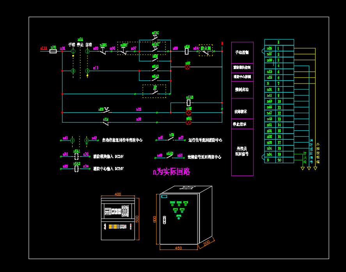Click the 500 height dimension
Screen dimensions: 346x272
click(x=137, y=219)
